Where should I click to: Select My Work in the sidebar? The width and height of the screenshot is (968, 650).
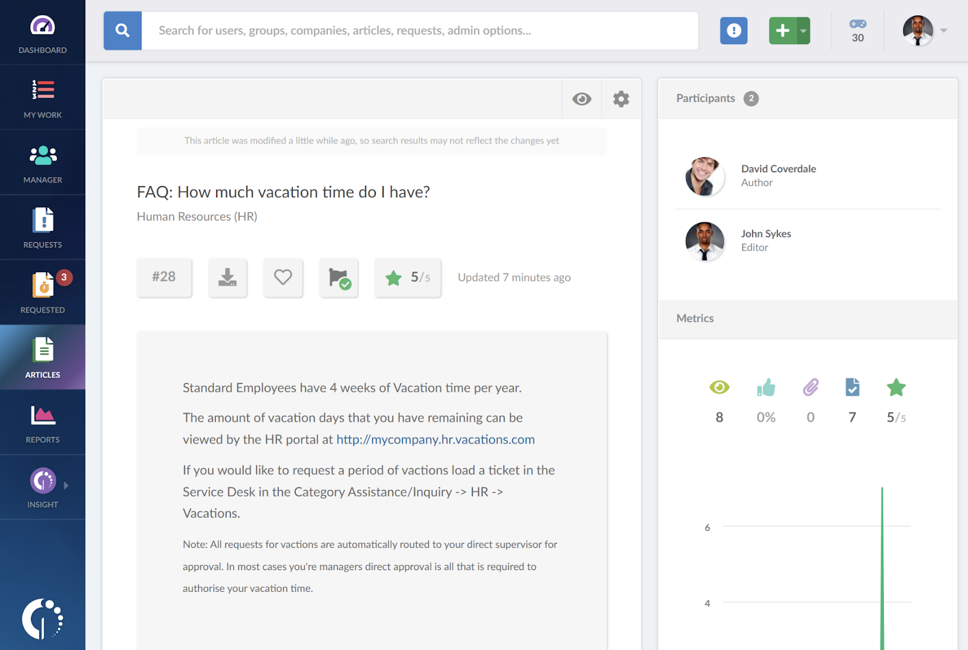tap(42, 97)
